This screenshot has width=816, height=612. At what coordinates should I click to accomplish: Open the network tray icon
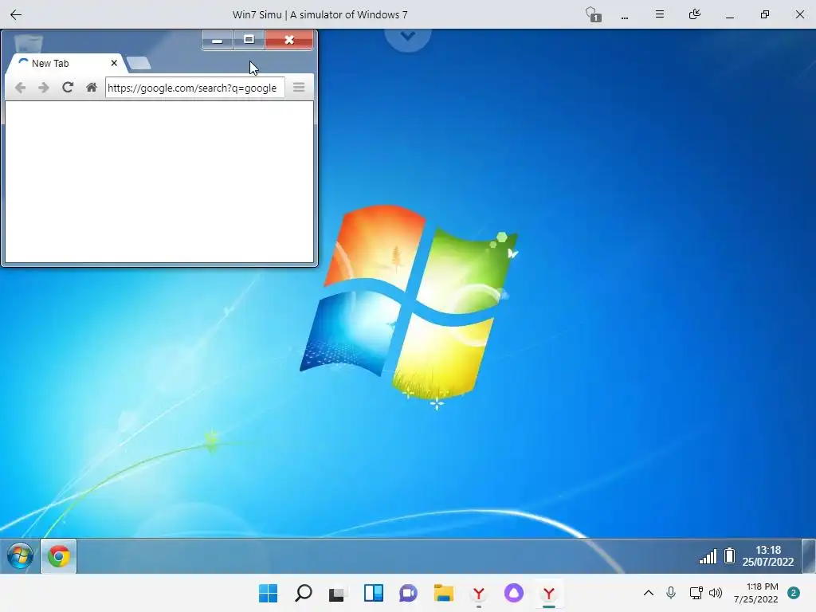pyautogui.click(x=696, y=593)
